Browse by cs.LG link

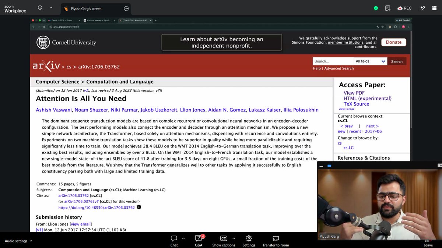[348, 148]
